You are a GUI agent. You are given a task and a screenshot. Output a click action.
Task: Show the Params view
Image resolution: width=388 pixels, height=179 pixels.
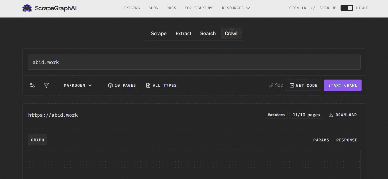[321, 140]
